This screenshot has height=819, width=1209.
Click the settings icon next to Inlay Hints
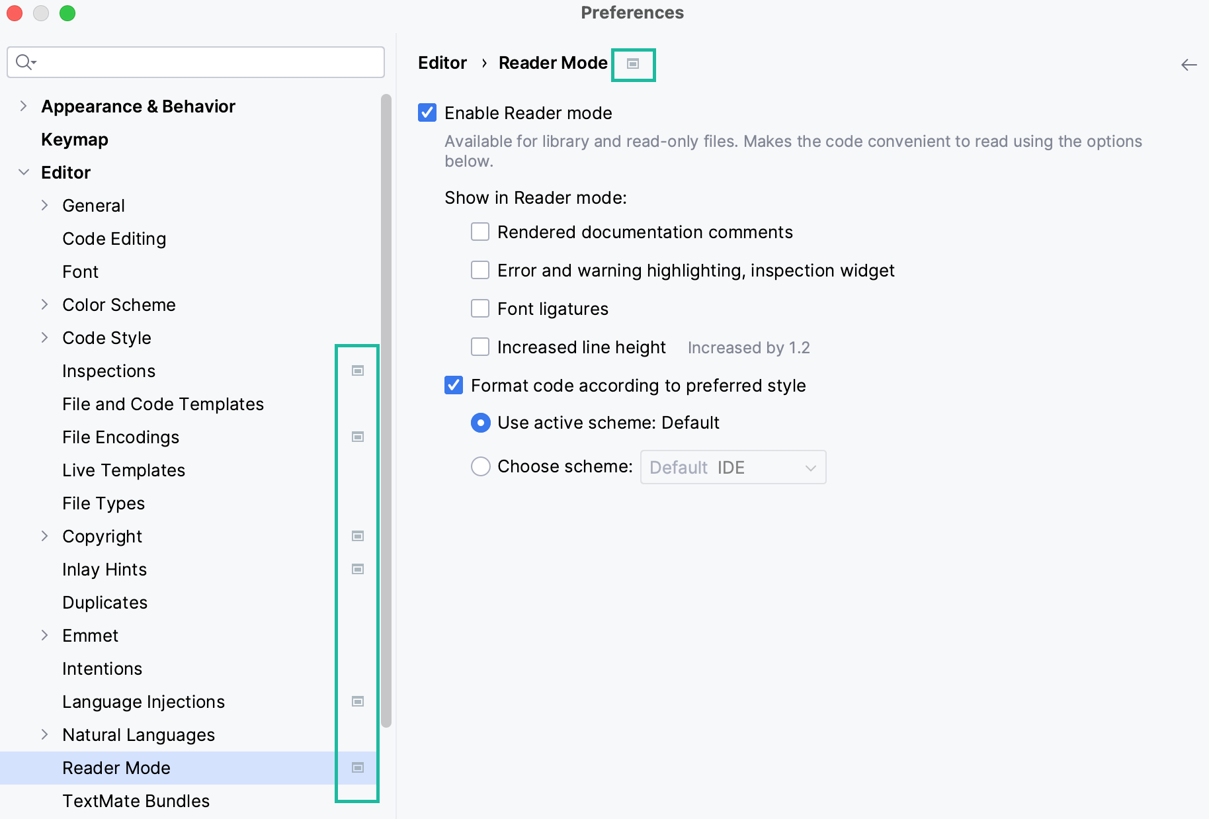[358, 568]
